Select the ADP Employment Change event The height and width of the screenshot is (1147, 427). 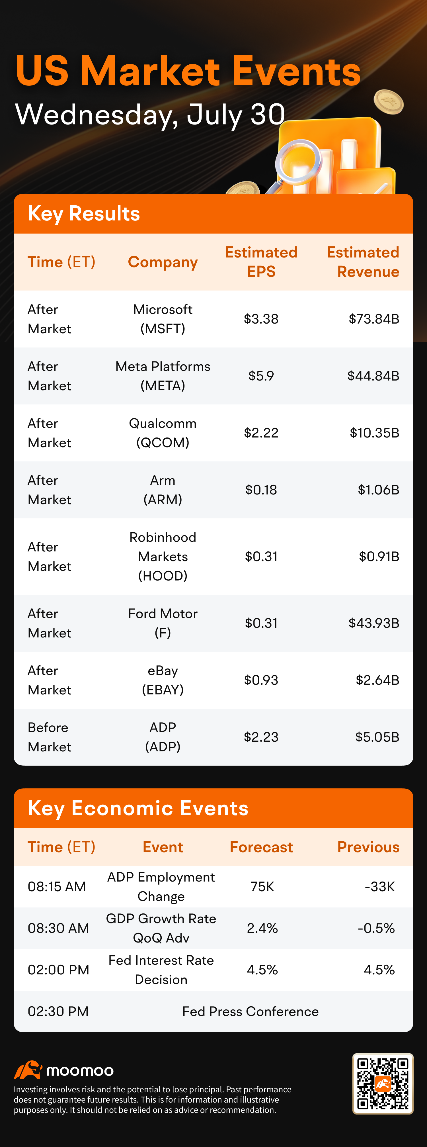[x=161, y=886]
